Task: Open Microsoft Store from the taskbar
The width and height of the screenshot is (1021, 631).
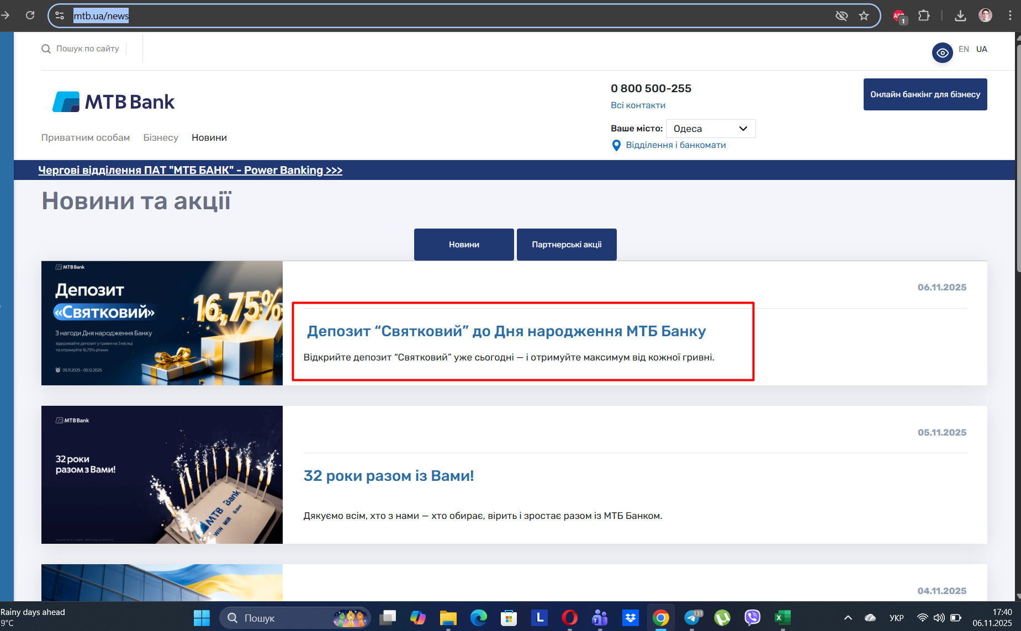Action: pos(509,618)
